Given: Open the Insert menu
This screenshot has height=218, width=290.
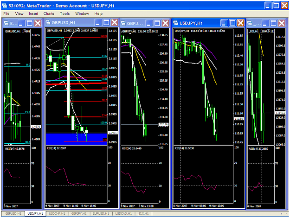Looking at the screenshot, I should 33,13.
